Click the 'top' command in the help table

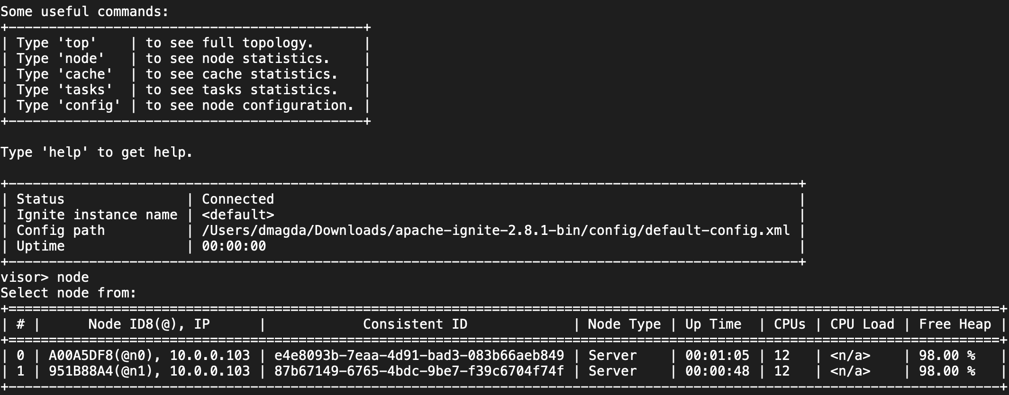(x=77, y=43)
